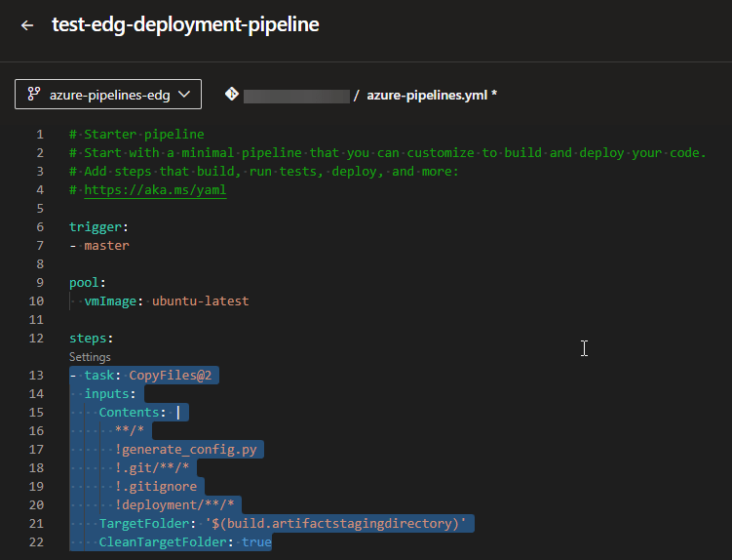Open the azure-pipelines-edg branch selector
732x560 pixels.
click(x=107, y=95)
